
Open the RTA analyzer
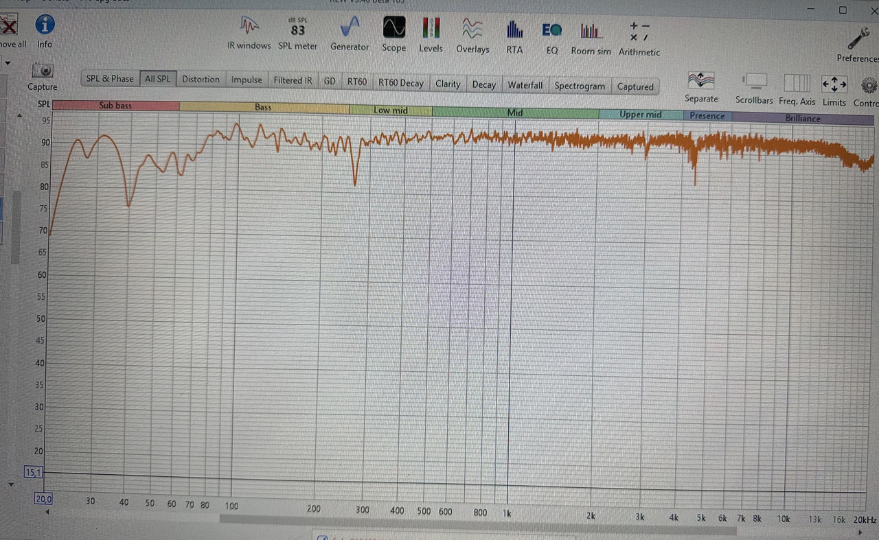514,36
